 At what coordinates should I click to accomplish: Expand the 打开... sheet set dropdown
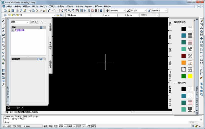[x=27, y=22]
